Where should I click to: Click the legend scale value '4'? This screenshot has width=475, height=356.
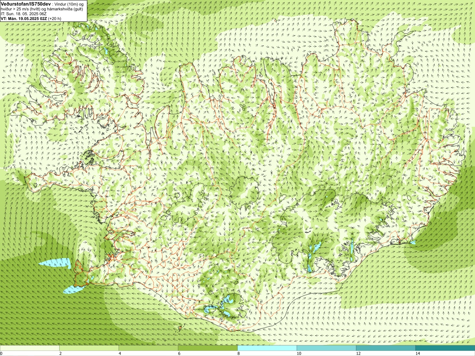120,353
